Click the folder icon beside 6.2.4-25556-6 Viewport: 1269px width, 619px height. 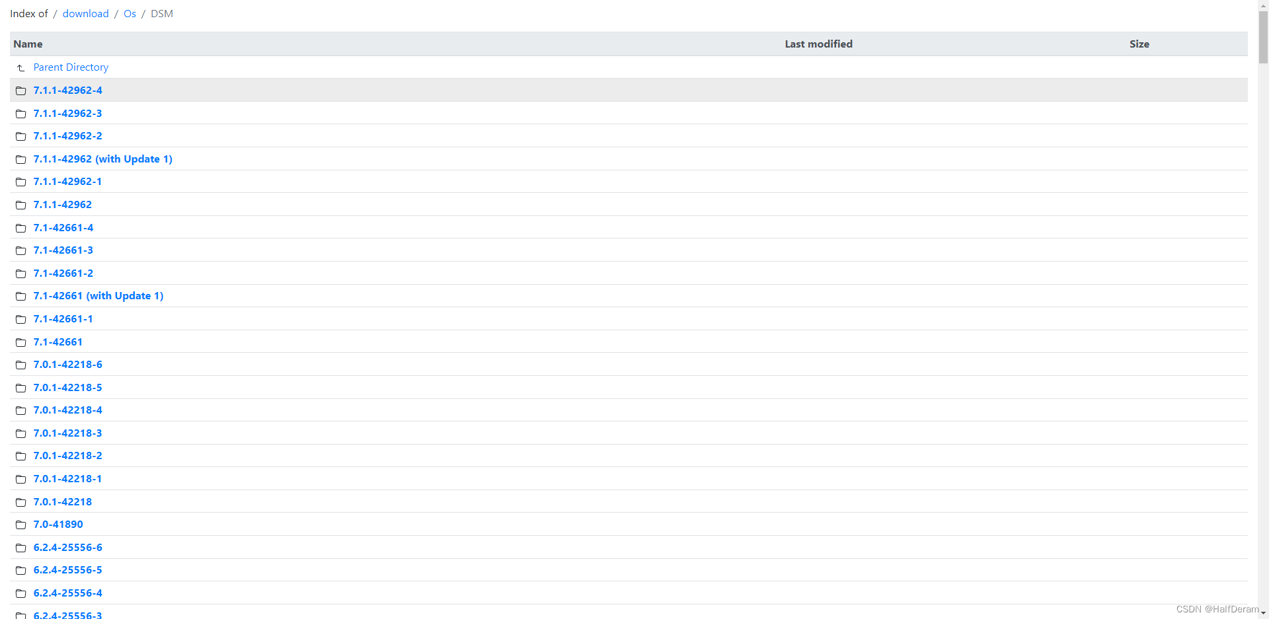(x=20, y=548)
